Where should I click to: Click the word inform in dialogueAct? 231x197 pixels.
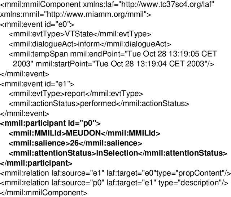tap(89, 44)
